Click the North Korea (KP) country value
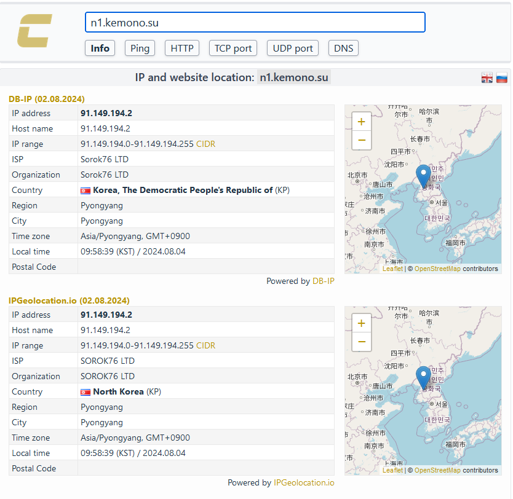The image size is (513, 499). tap(127, 392)
